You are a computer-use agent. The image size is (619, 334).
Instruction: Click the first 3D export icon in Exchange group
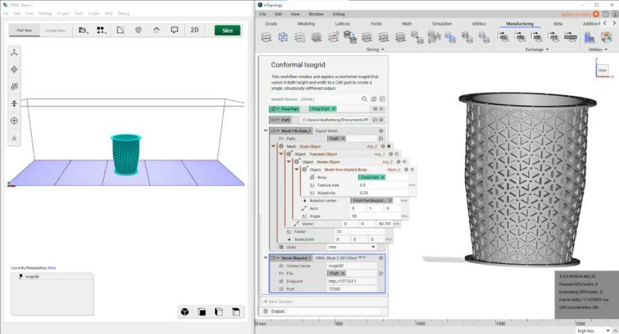point(503,37)
